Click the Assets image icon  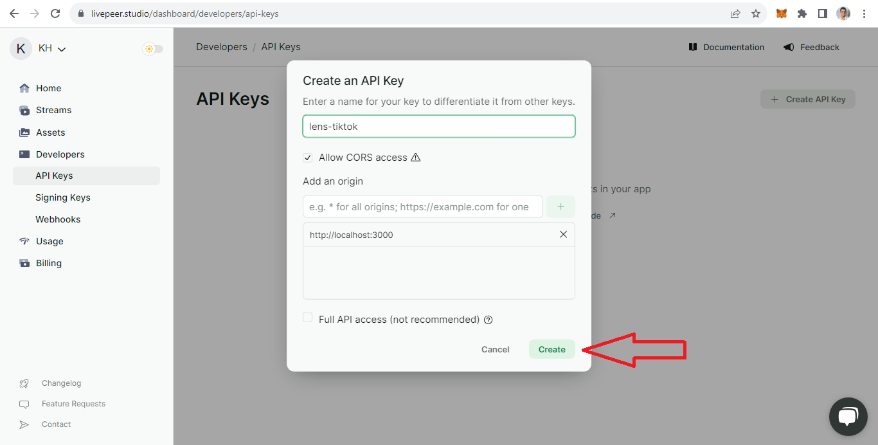point(24,132)
